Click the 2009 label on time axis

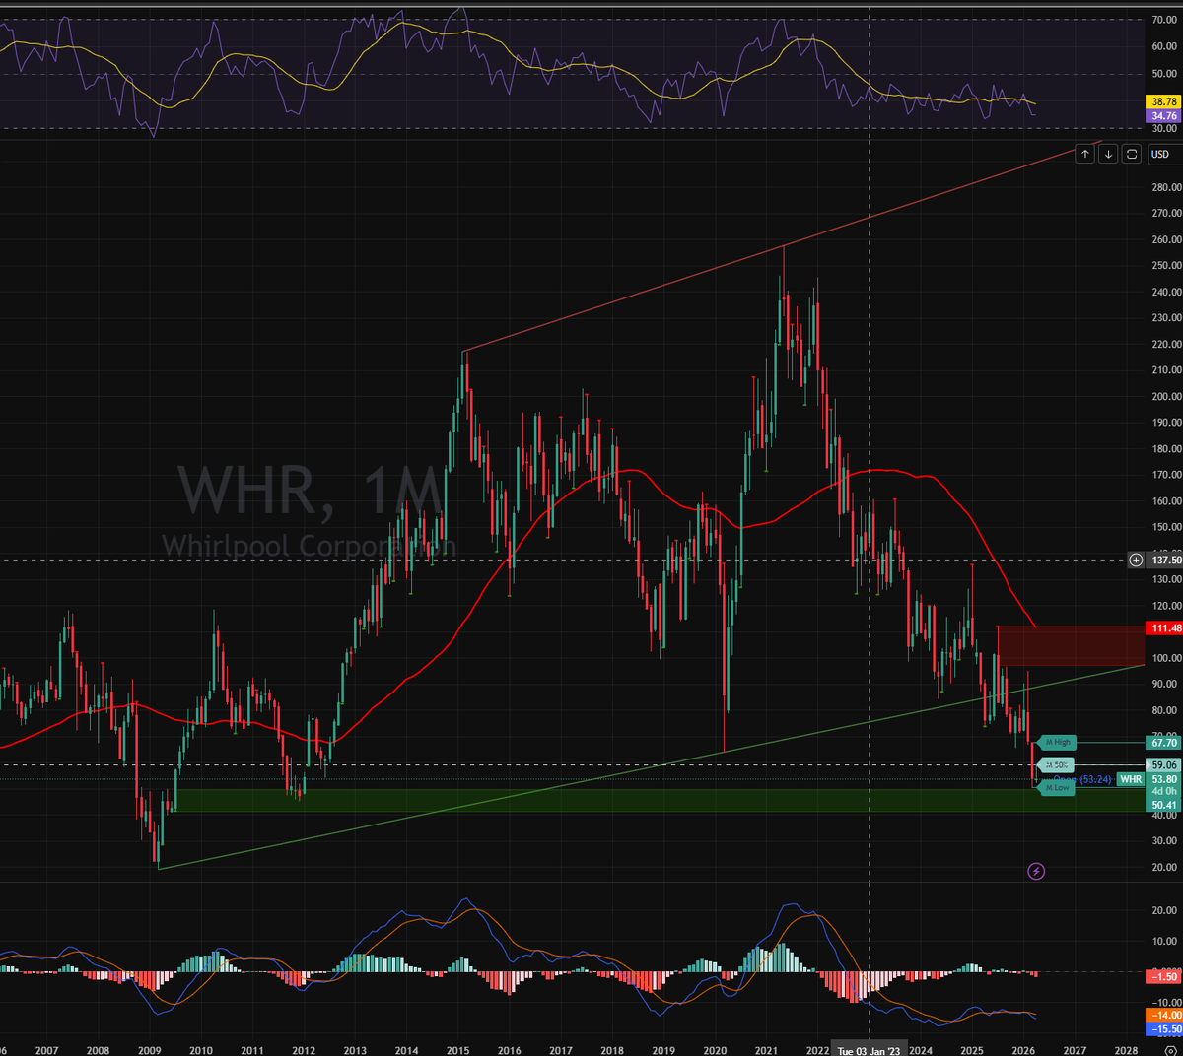[149, 1050]
